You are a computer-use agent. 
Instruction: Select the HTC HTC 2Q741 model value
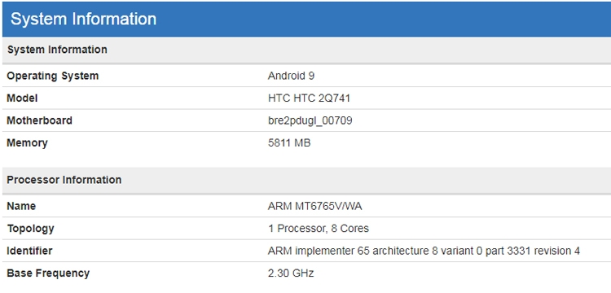[309, 98]
